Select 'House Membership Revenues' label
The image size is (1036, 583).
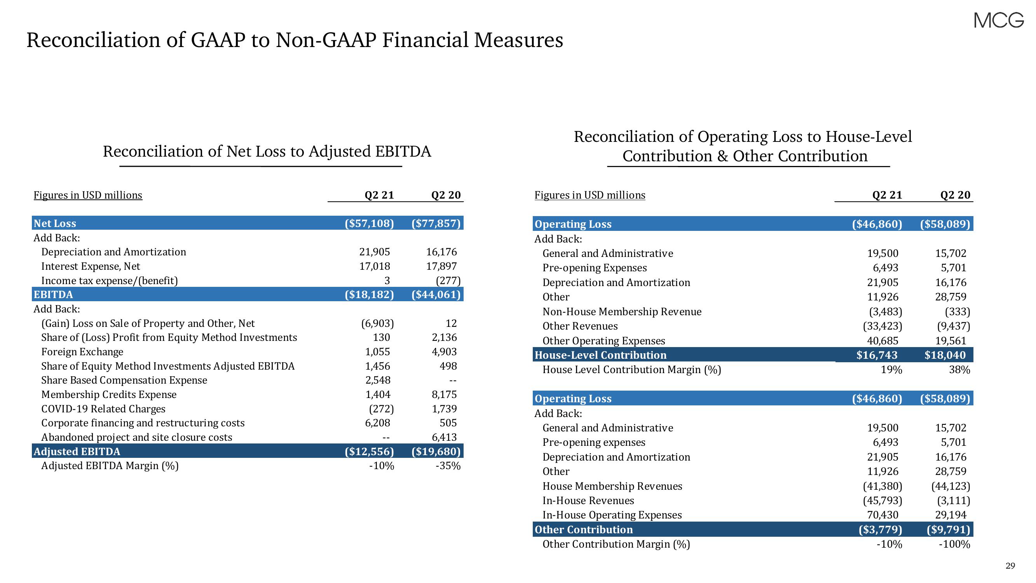tap(612, 487)
